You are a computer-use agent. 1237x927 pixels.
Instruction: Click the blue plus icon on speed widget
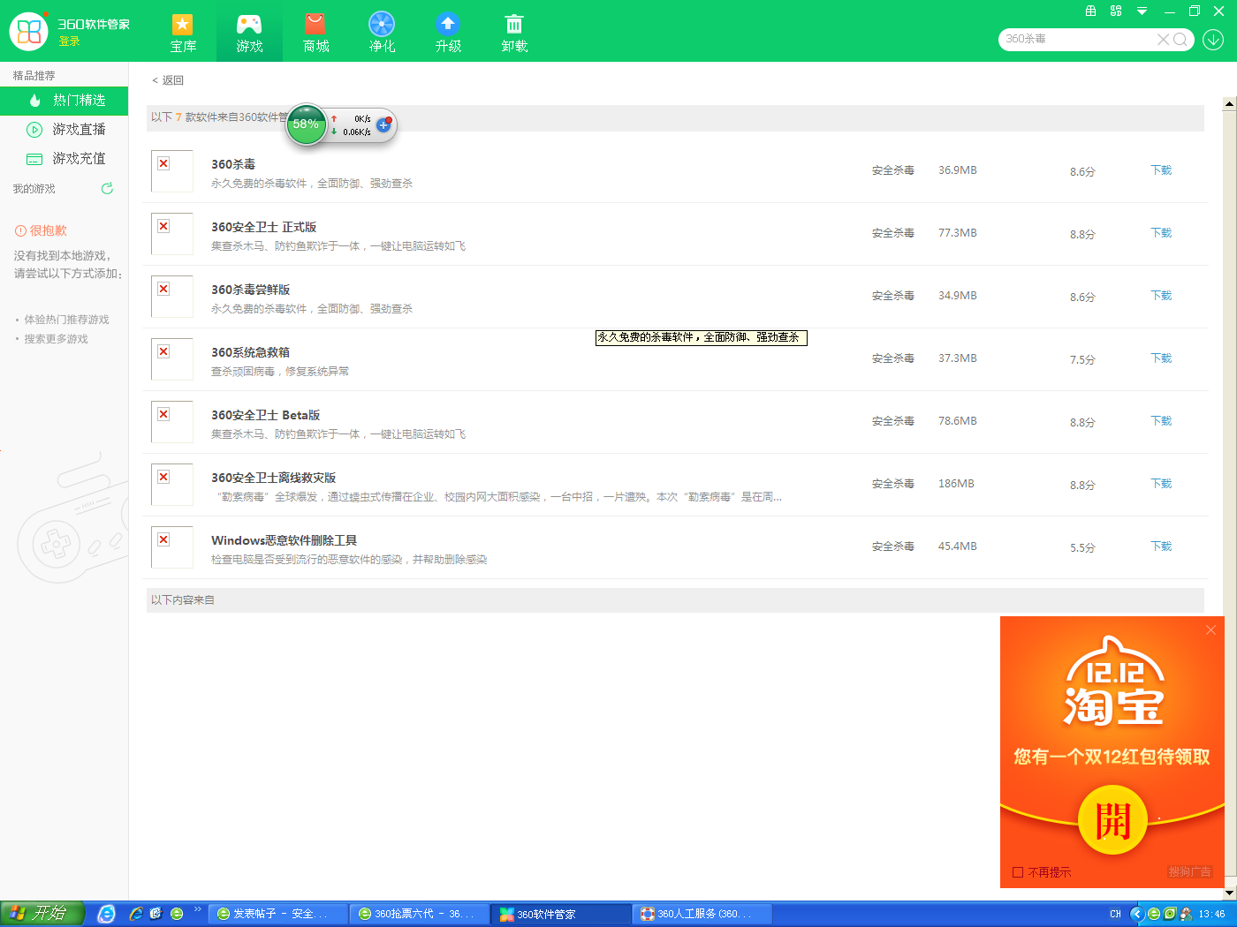(383, 124)
